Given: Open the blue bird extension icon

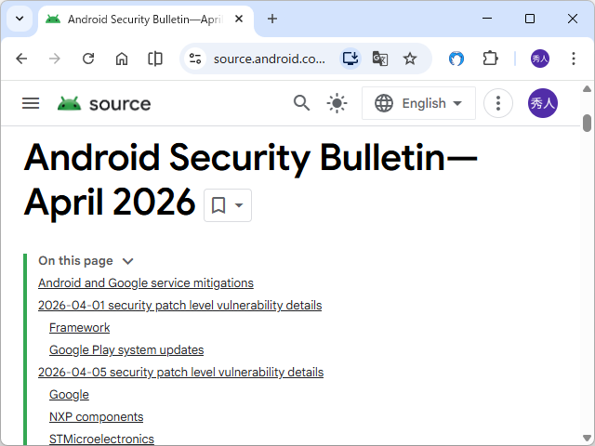Looking at the screenshot, I should point(456,59).
